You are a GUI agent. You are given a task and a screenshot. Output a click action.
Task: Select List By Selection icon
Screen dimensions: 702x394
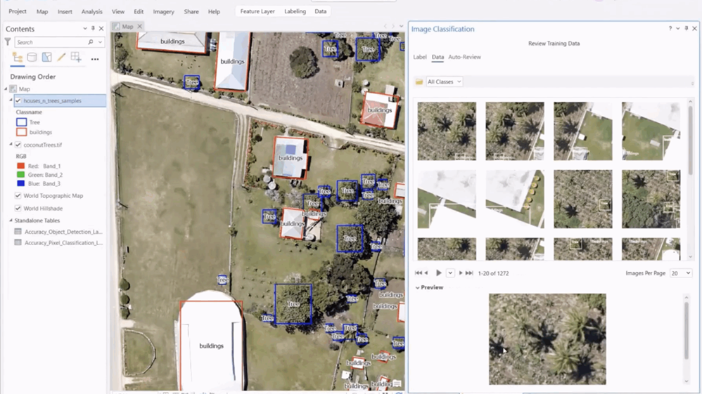click(x=46, y=58)
